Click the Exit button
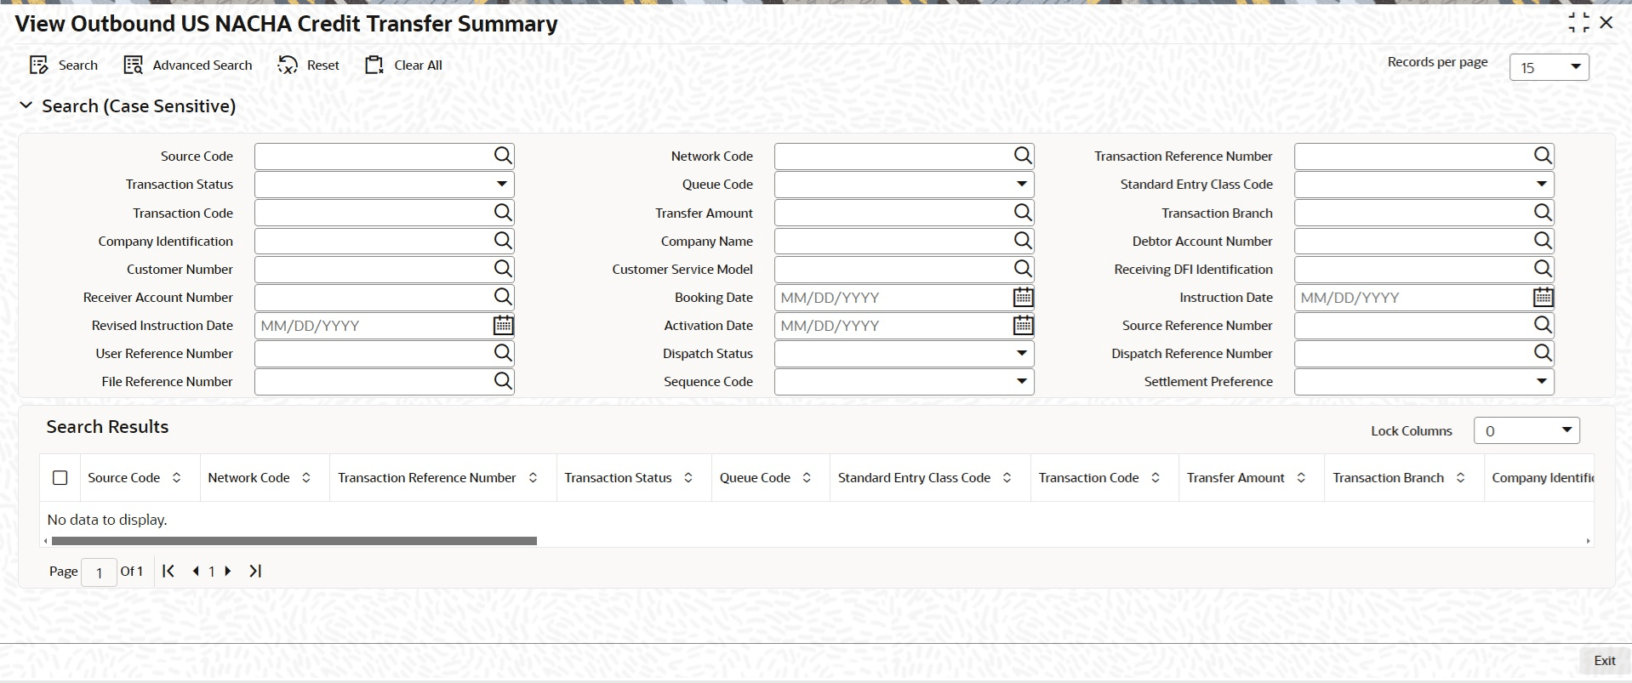Viewport: 1632px width, 683px height. click(1604, 661)
